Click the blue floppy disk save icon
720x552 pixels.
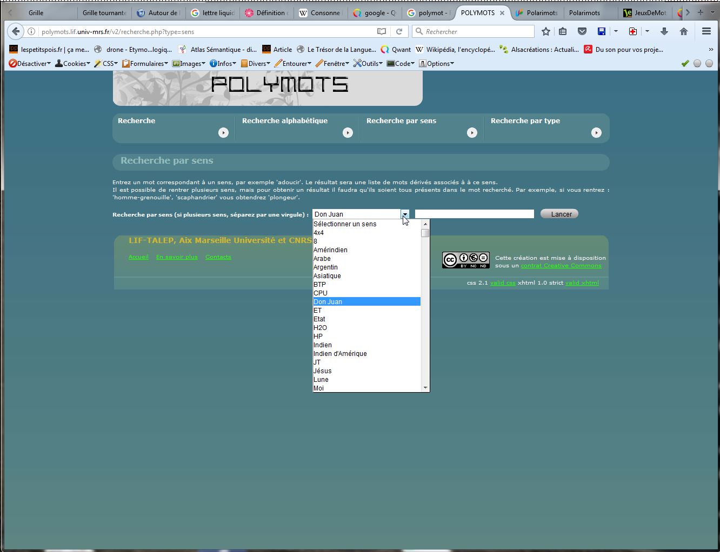point(602,31)
